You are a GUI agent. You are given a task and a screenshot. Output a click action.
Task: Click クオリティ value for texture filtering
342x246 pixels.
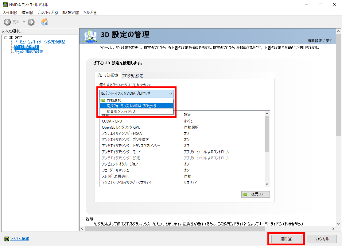[190, 182]
